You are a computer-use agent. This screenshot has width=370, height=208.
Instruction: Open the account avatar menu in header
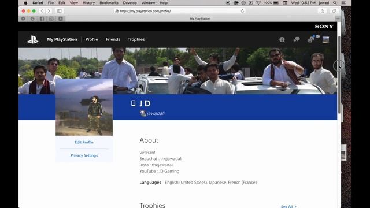pyautogui.click(x=325, y=40)
